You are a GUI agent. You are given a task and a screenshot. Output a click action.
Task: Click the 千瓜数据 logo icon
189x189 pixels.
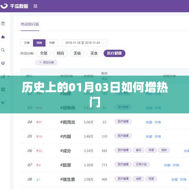(4, 6)
